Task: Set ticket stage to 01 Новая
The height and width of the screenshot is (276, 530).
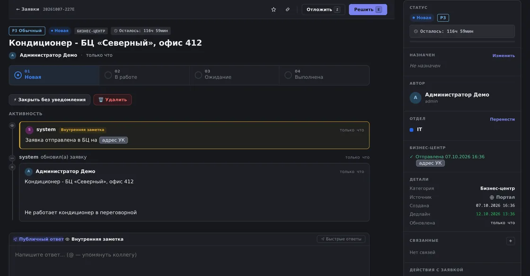Action: 54,75
